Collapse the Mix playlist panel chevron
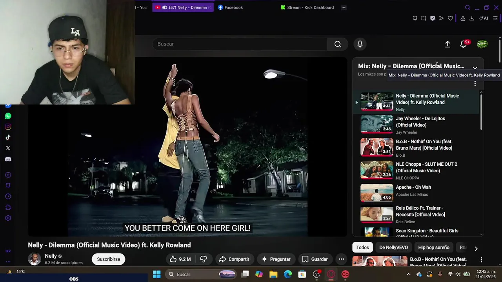 (475, 67)
